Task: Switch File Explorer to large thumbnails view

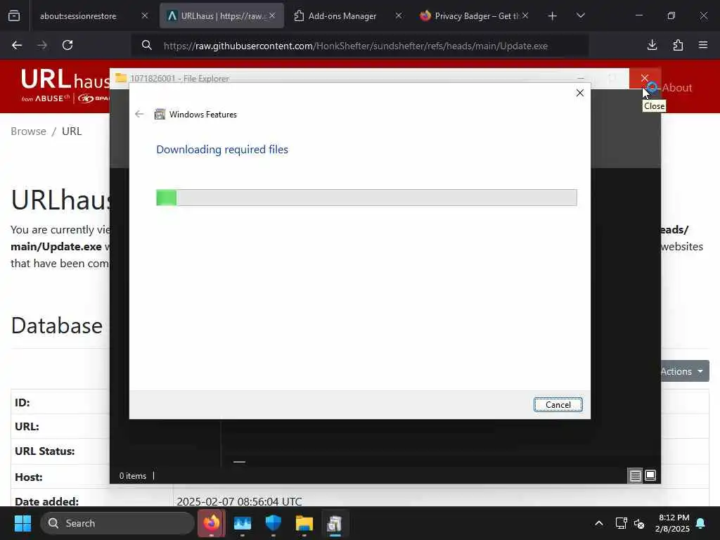Action: pyautogui.click(x=650, y=476)
